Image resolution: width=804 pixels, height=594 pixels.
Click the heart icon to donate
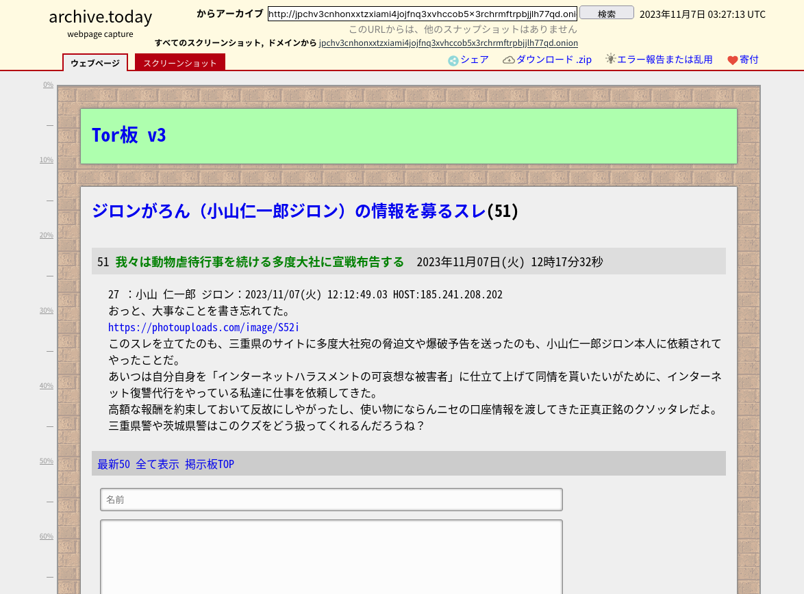pyautogui.click(x=732, y=60)
